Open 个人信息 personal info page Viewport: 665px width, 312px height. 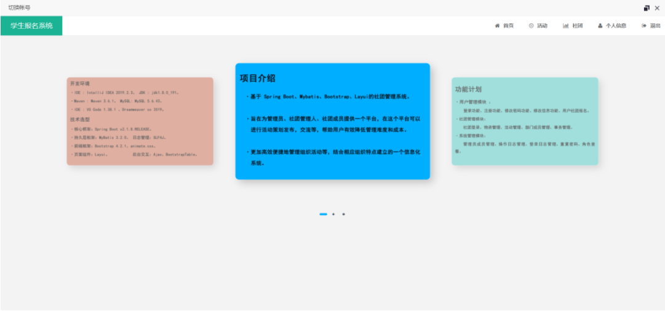click(612, 26)
